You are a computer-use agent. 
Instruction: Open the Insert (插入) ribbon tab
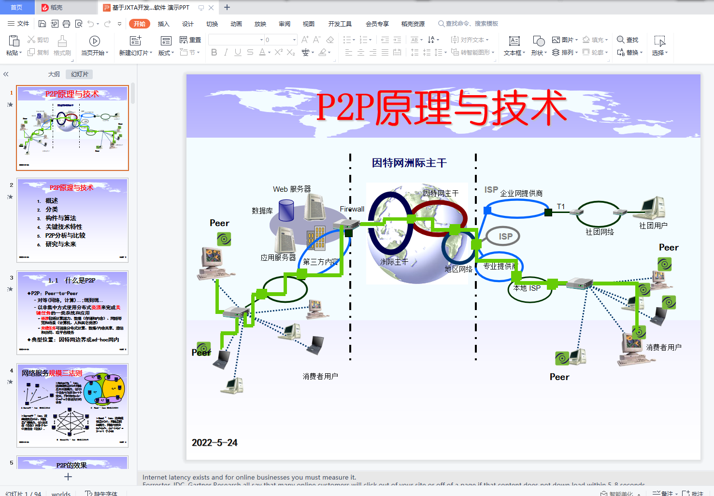[x=164, y=24]
